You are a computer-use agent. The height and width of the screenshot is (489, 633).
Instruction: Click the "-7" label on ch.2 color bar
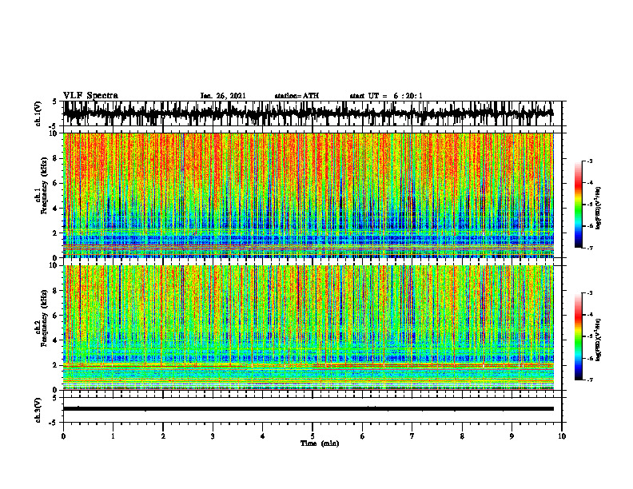point(590,380)
